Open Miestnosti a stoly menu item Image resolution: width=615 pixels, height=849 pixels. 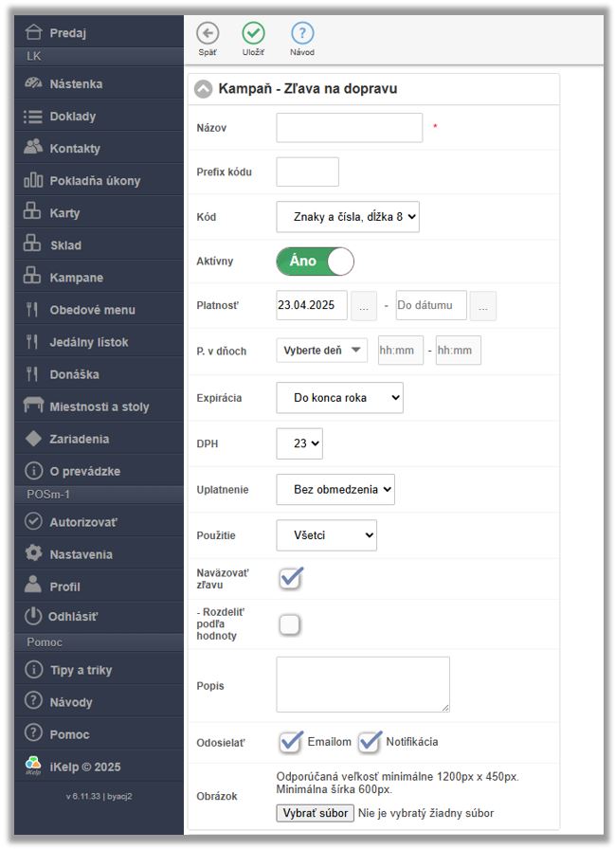99,406
